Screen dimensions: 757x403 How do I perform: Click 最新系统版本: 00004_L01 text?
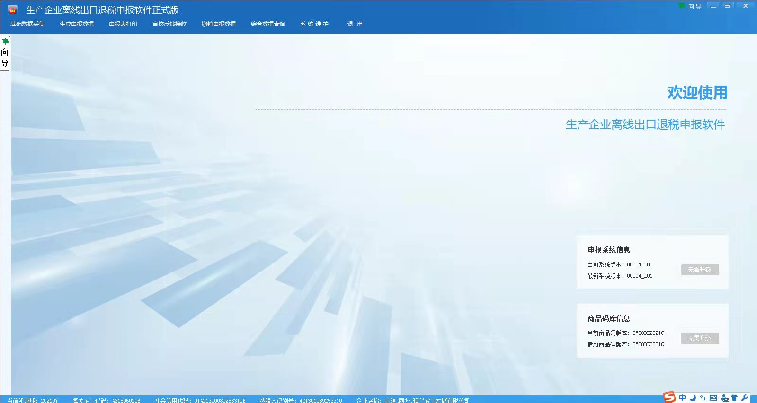pos(620,276)
